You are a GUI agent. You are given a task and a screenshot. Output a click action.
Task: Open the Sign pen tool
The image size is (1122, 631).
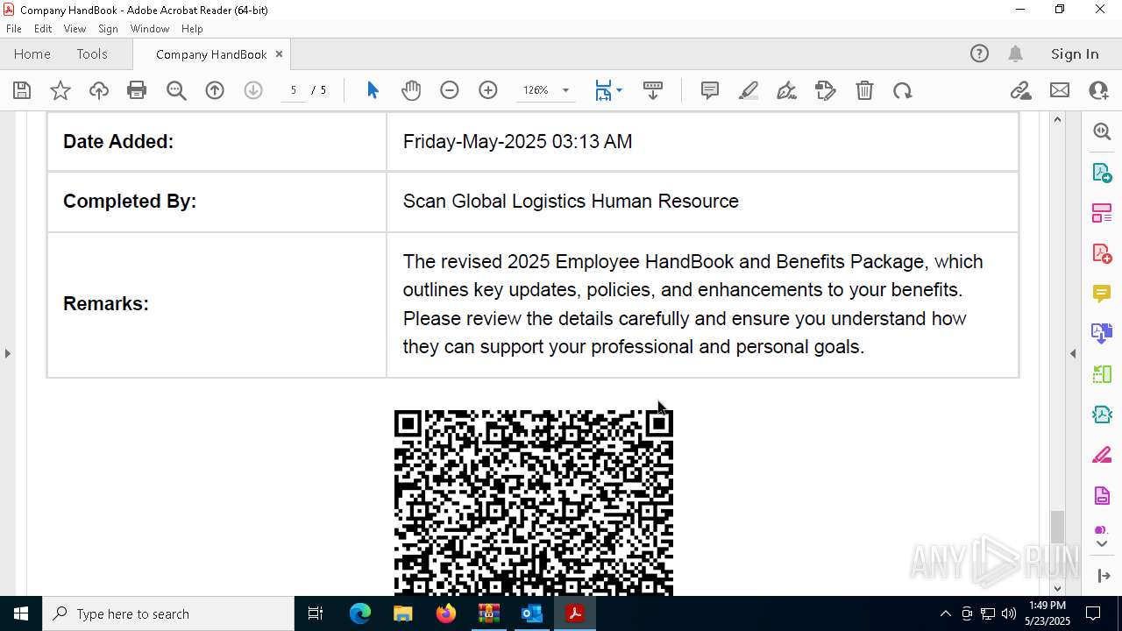tap(787, 90)
